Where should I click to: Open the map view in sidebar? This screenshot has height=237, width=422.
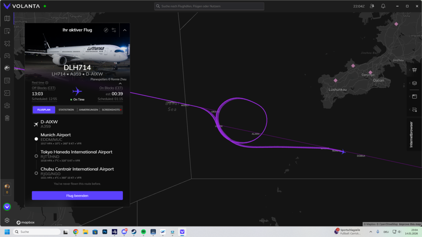pos(7,19)
